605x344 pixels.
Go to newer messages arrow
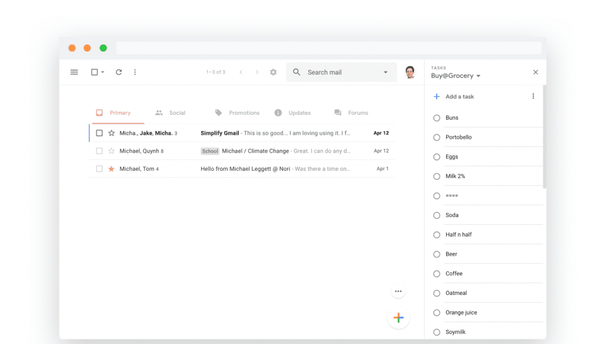[241, 72]
